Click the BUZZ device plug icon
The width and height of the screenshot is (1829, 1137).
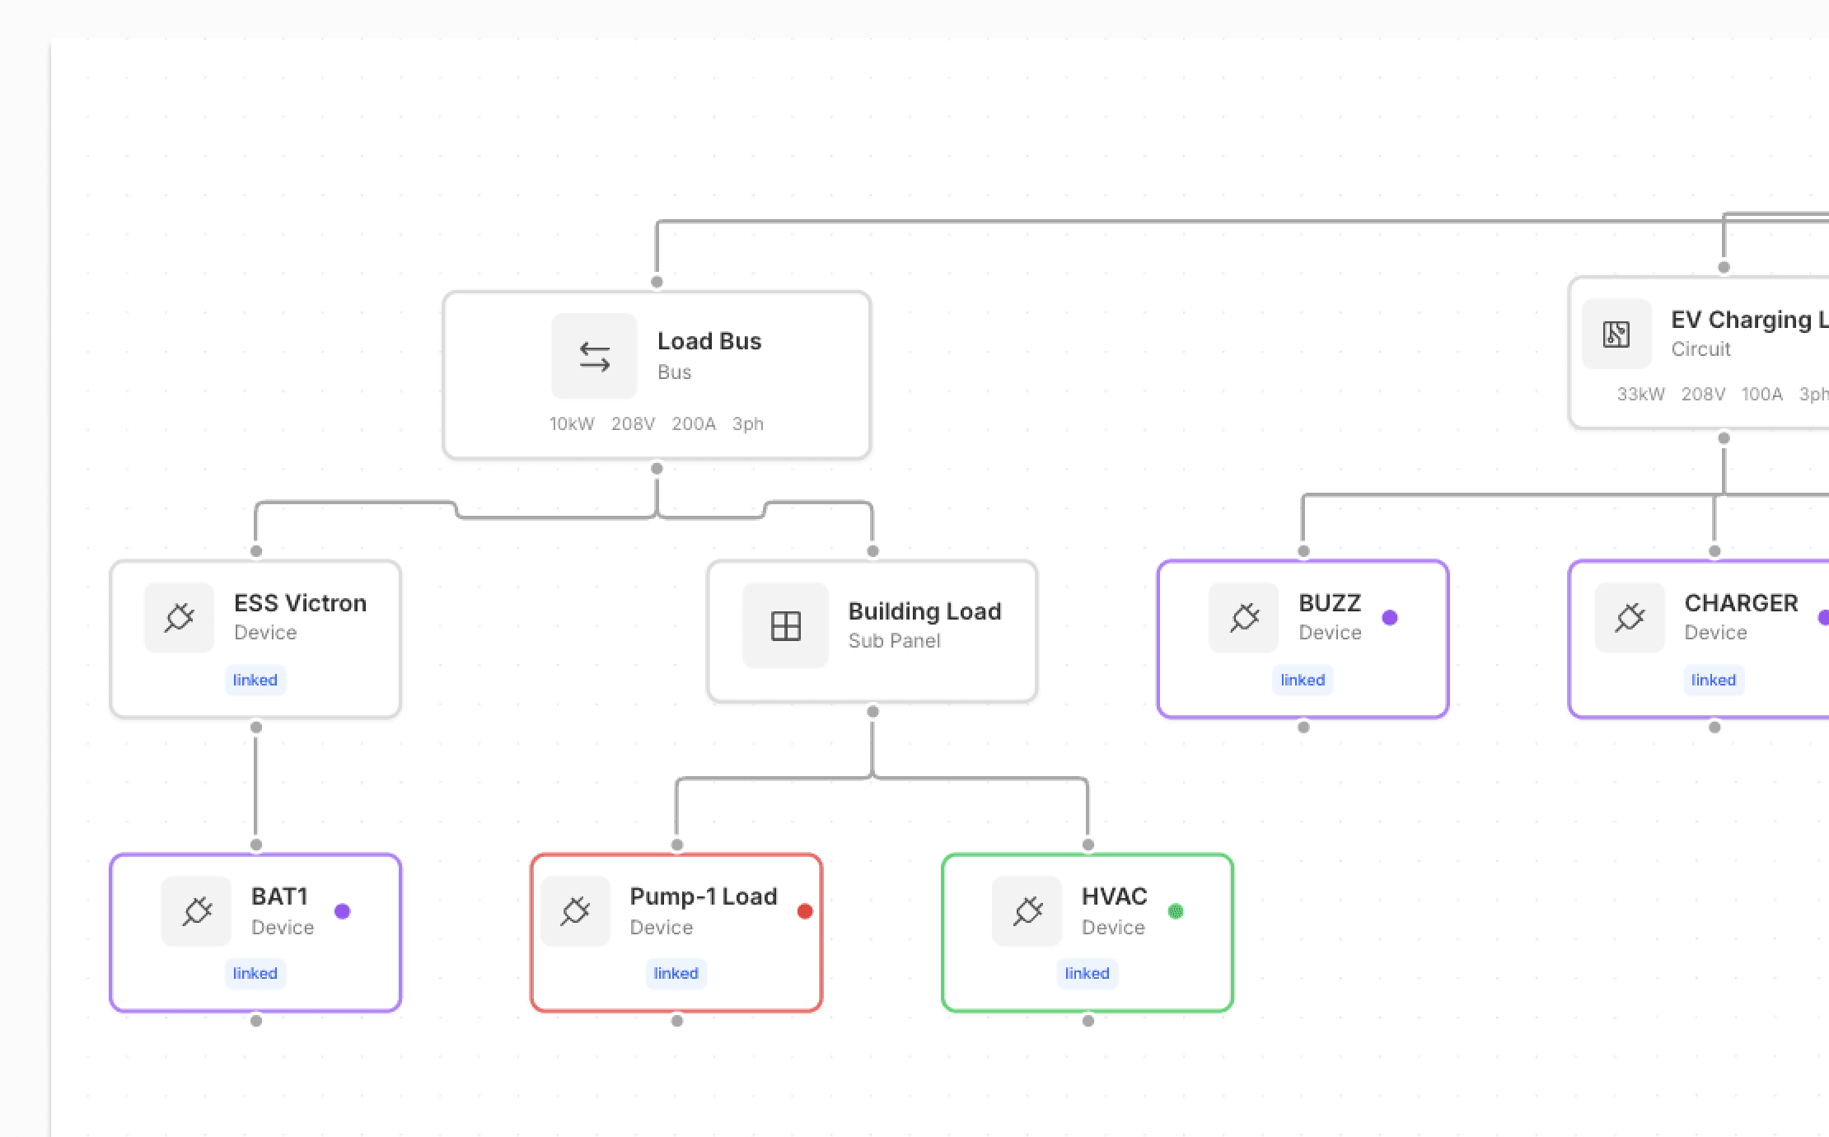pyautogui.click(x=1244, y=617)
